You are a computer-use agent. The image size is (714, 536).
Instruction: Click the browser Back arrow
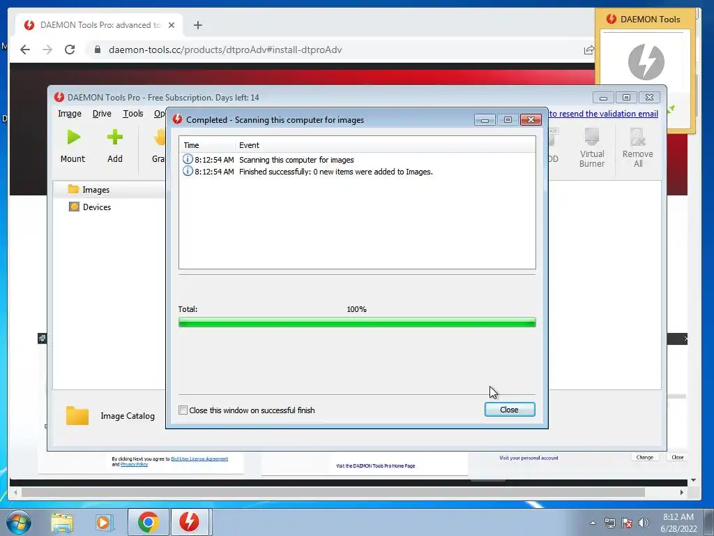coord(25,50)
